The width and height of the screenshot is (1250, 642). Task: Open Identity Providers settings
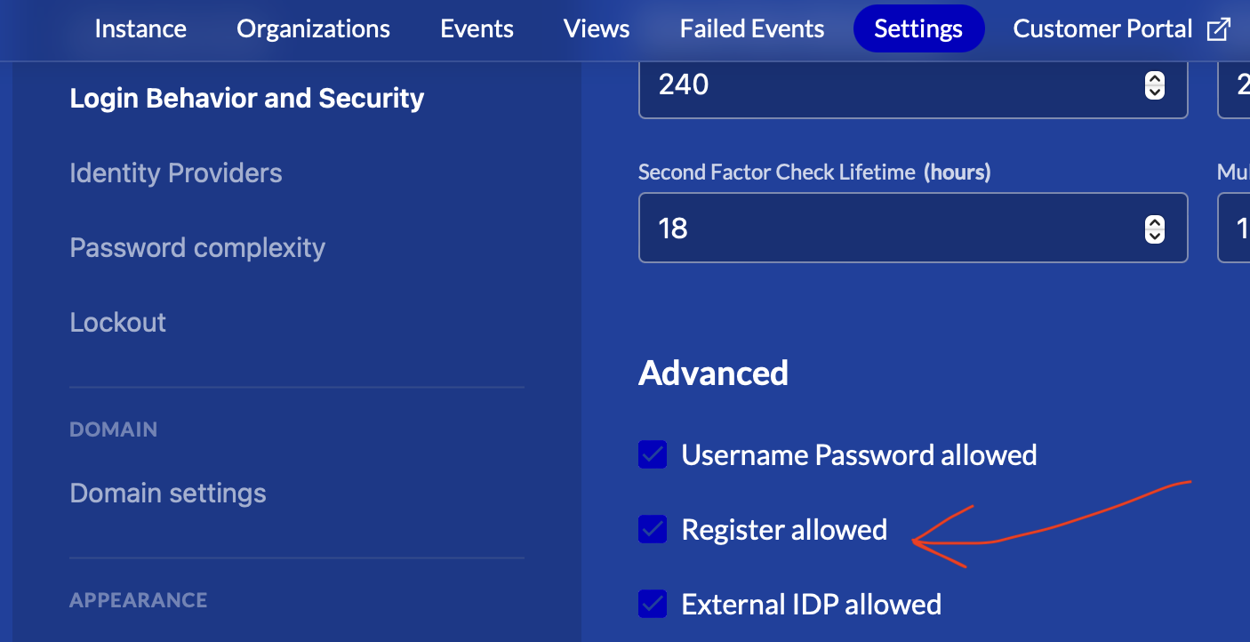coord(176,173)
